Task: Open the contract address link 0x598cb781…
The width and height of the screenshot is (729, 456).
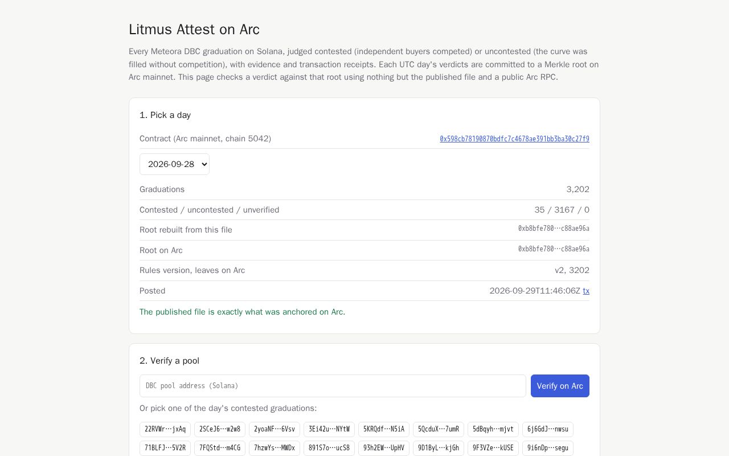Action: pos(514,139)
